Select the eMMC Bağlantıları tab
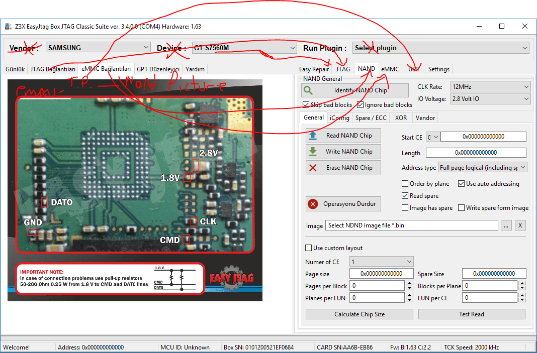The height and width of the screenshot is (353, 537). click(x=106, y=69)
